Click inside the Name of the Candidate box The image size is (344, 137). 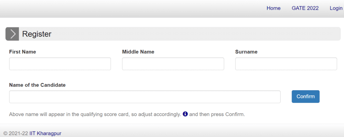145,97
